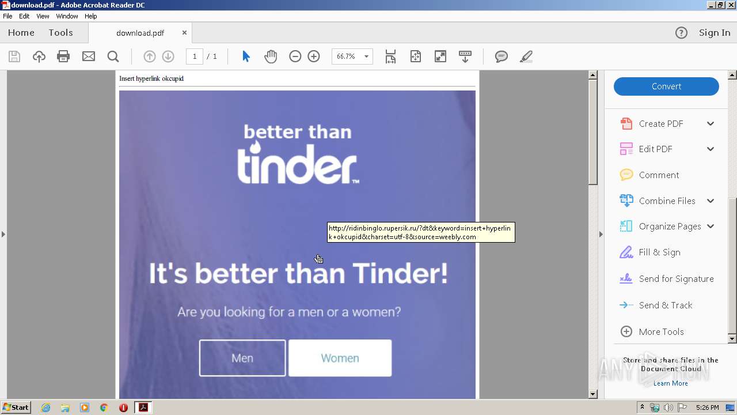Click the tools pane scrollbar up arrow
The height and width of the screenshot is (415, 737).
[732, 75]
